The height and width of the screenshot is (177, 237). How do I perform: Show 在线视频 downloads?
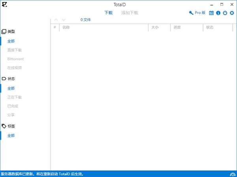tap(15, 68)
